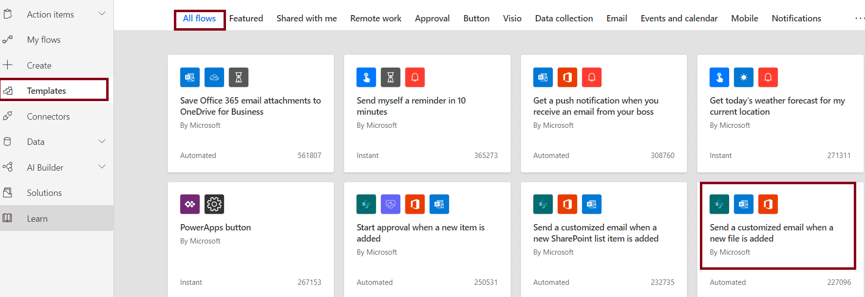The height and width of the screenshot is (297, 865).
Task: Expand the Action items chevron
Action: tap(102, 14)
